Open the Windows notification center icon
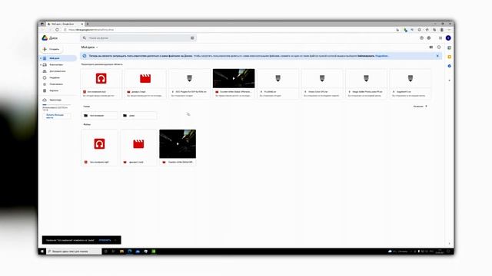 coord(448,251)
